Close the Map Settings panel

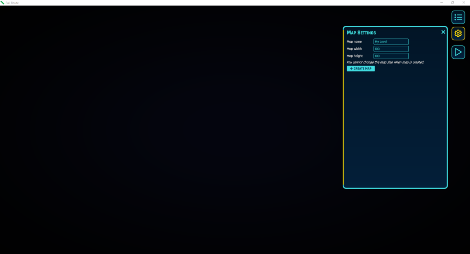point(443,32)
